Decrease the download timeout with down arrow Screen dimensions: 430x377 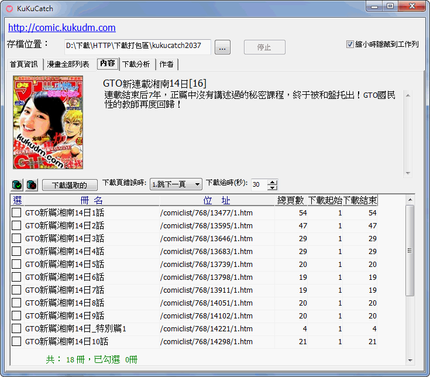pyautogui.click(x=272, y=187)
